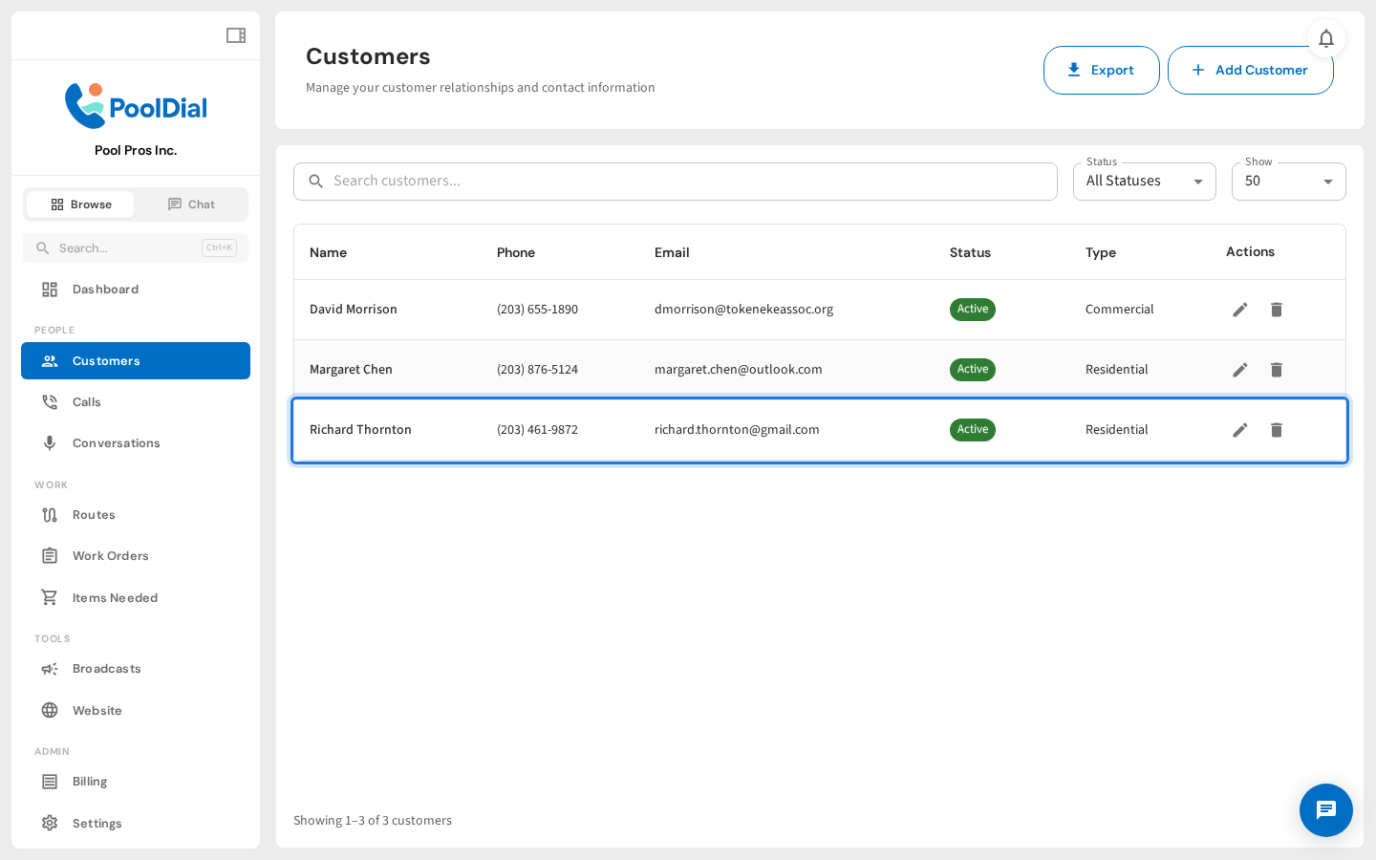This screenshot has height=860, width=1376.
Task: Open the Website globe icon
Action: pos(50,710)
